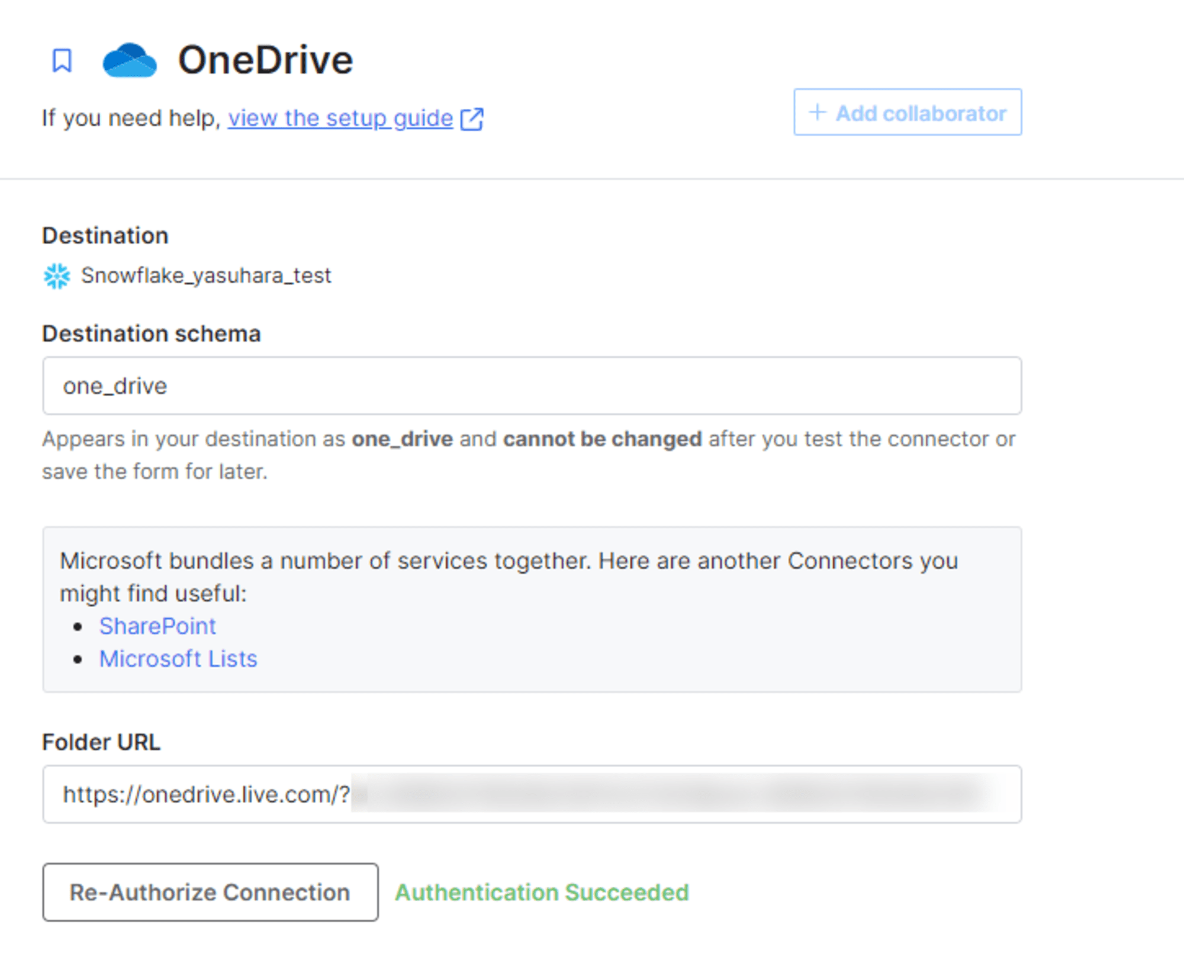
Task: Click the external link icon after setup guide
Action: [472, 119]
